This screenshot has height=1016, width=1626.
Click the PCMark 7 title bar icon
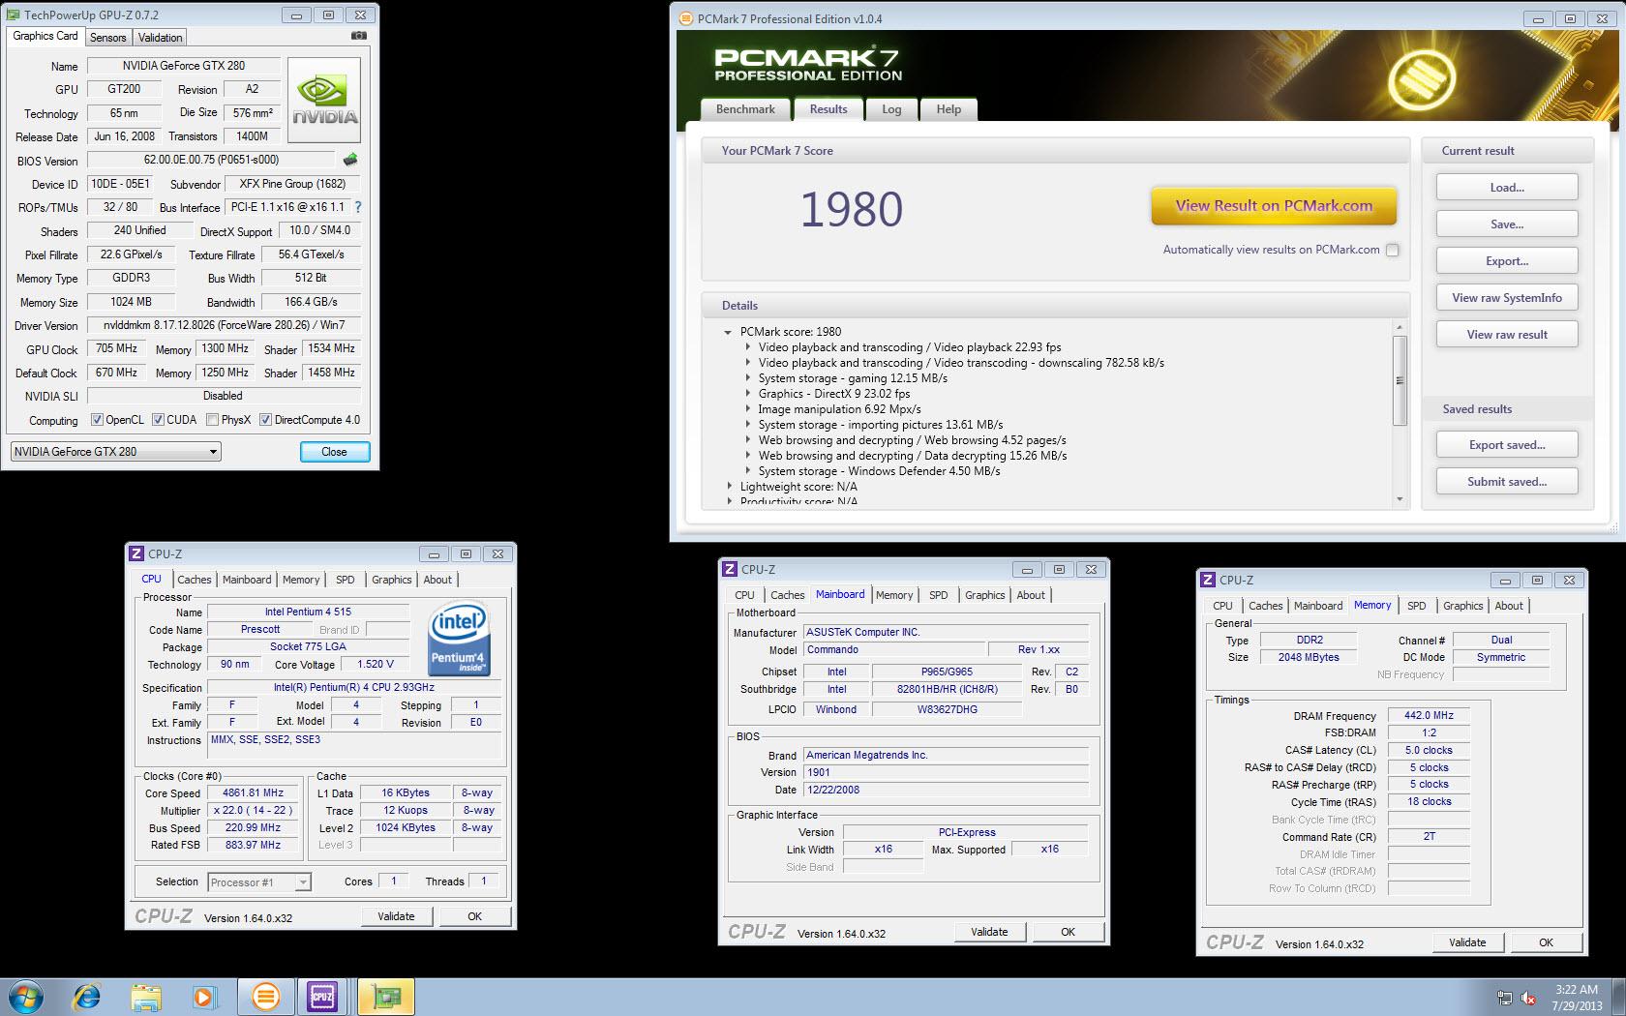[x=685, y=18]
